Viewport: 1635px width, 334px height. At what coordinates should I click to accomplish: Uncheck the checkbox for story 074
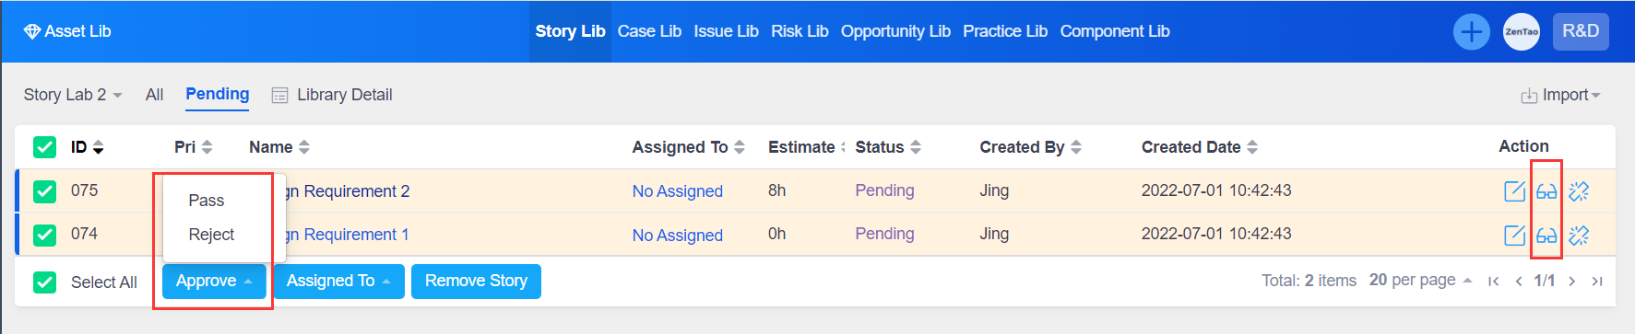[44, 235]
